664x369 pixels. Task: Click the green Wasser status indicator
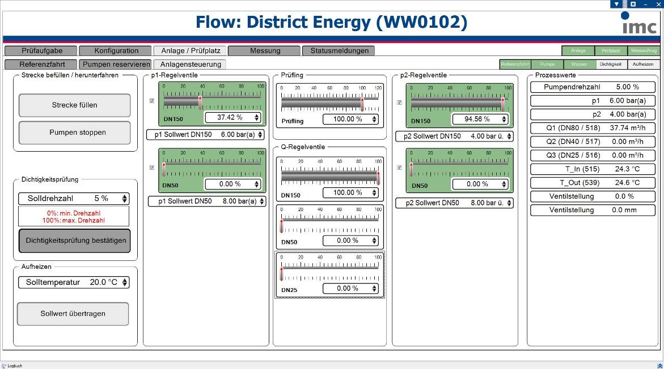click(579, 65)
